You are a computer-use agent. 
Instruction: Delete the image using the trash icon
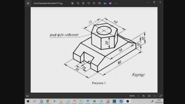click(x=83, y=3)
